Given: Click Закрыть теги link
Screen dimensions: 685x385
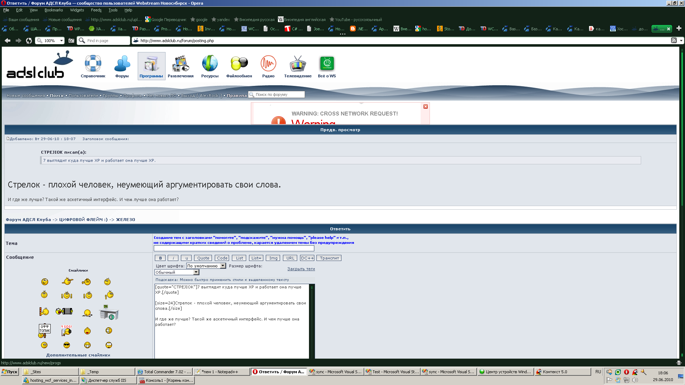Looking at the screenshot, I should coord(301,269).
